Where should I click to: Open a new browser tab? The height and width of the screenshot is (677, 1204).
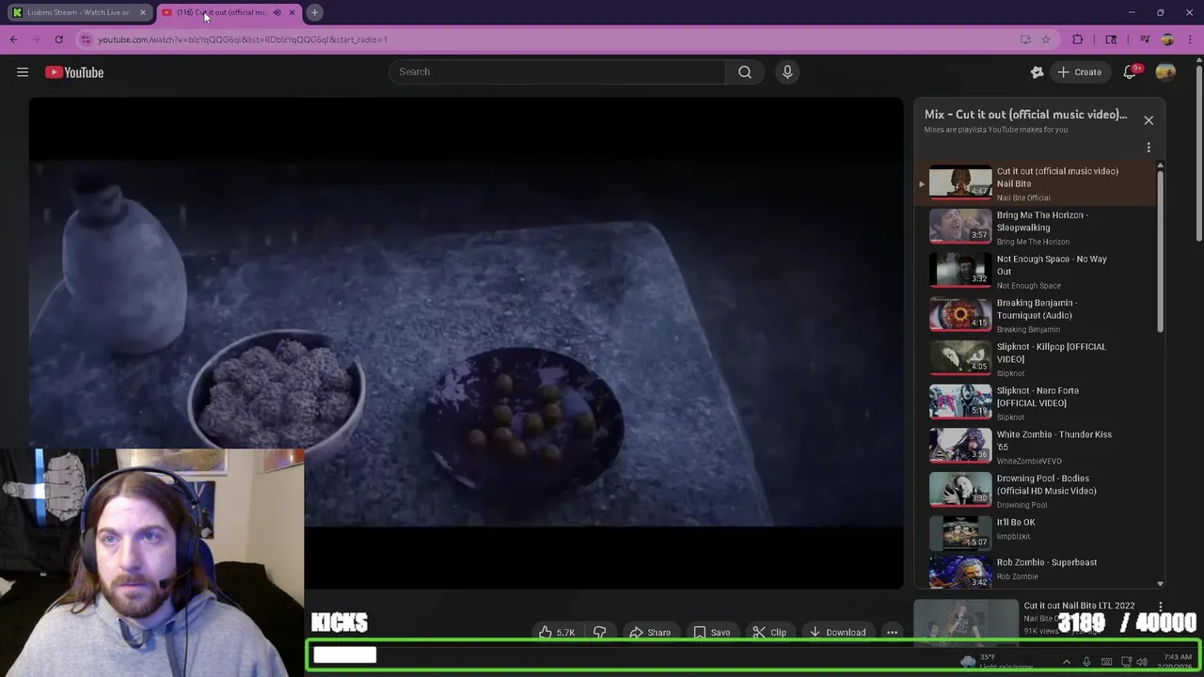315,12
